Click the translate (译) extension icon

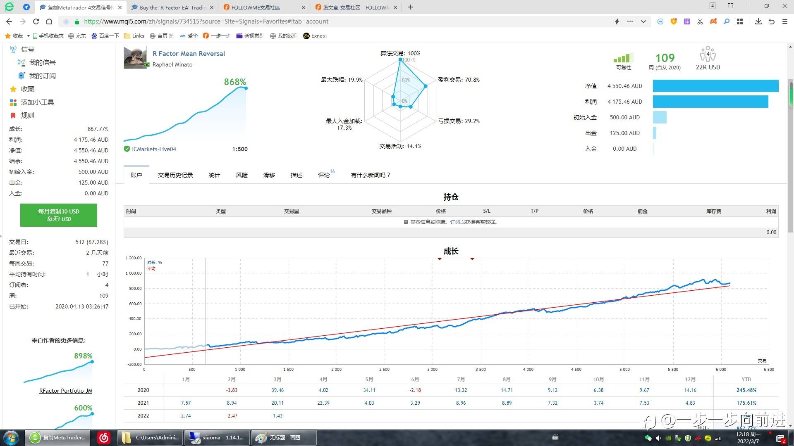pos(686,21)
